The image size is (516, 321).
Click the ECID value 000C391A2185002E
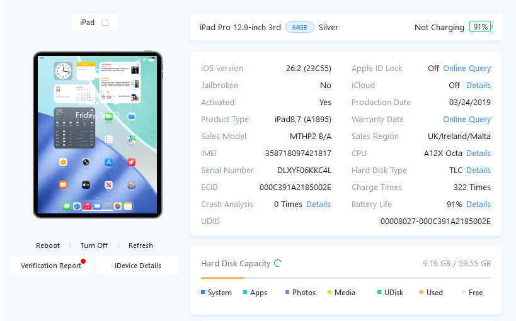click(295, 187)
